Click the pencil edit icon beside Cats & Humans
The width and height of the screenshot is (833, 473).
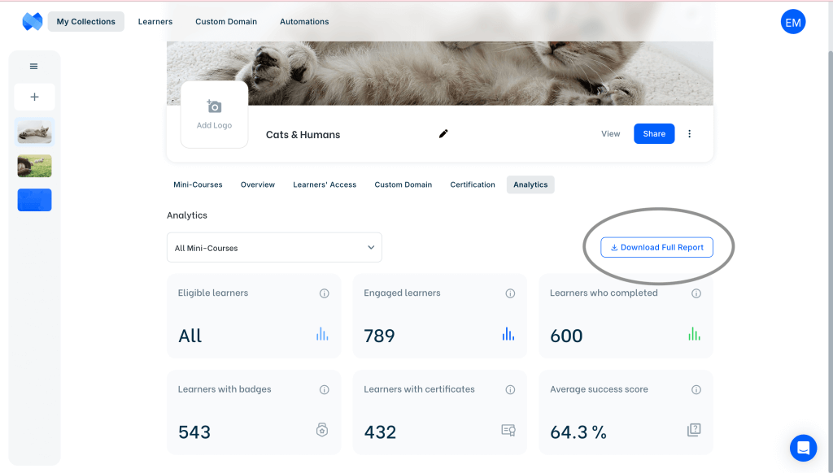(x=443, y=134)
